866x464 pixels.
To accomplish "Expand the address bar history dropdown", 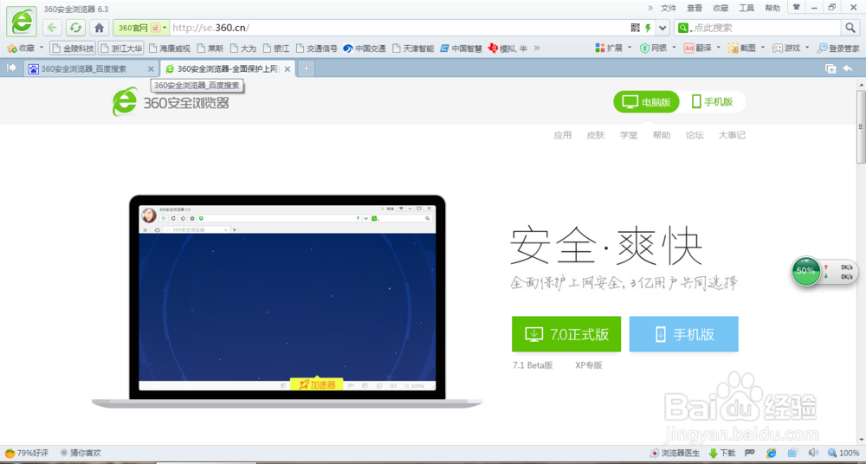I will [x=662, y=28].
